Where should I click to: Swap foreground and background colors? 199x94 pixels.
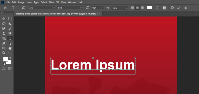(x=10, y=58)
